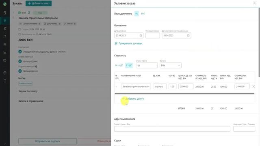Click the Итого total 24000.00 value
The width and height of the screenshot is (260, 146).
point(238,108)
